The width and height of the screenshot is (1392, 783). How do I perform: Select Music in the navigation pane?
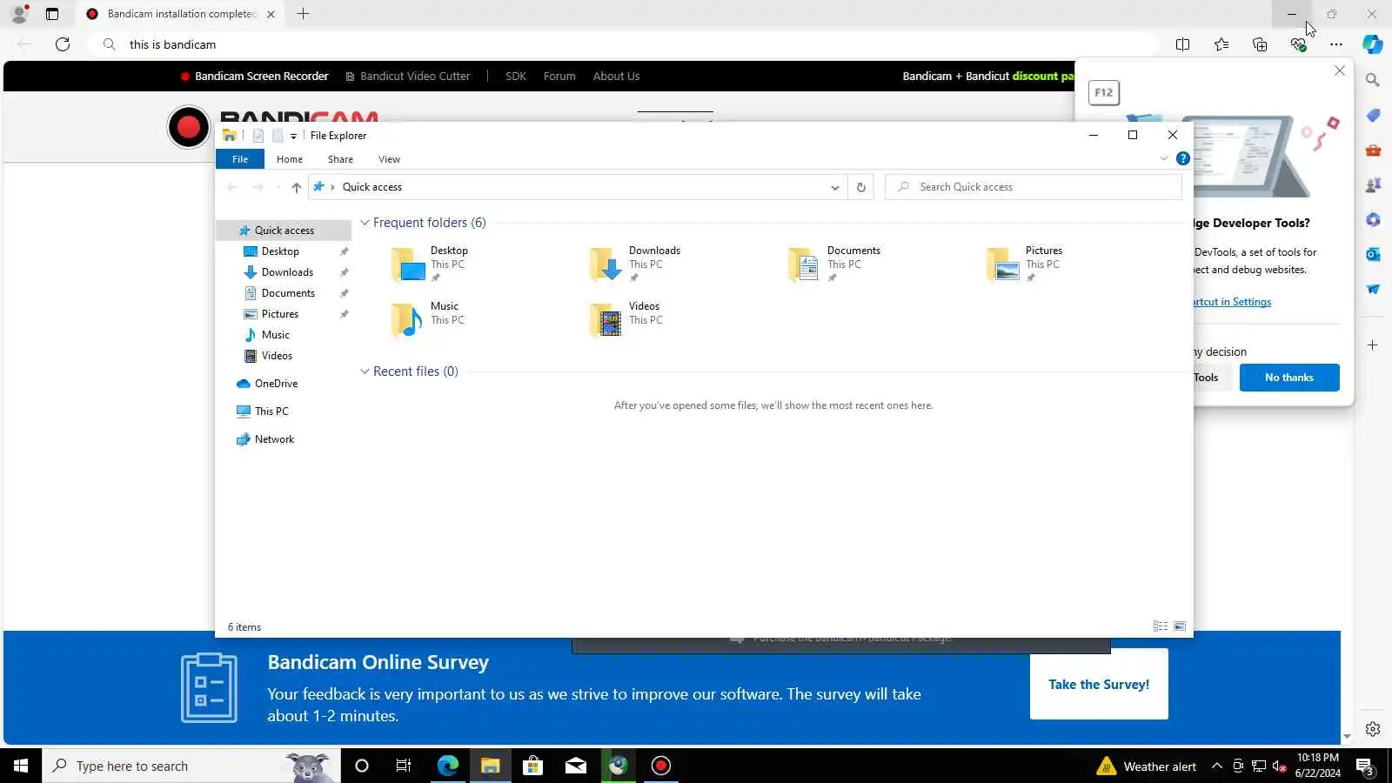pyautogui.click(x=276, y=335)
